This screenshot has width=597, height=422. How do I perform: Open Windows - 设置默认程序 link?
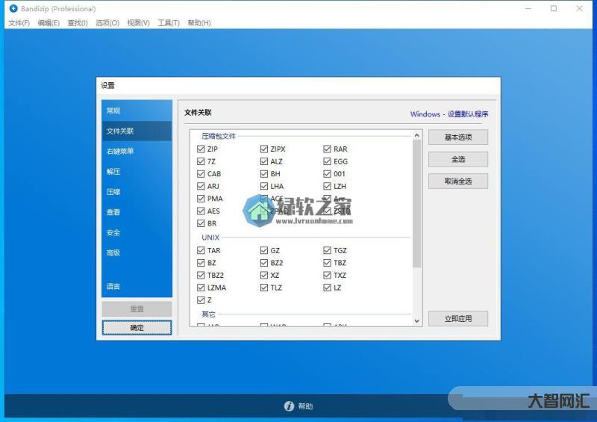pyautogui.click(x=449, y=114)
